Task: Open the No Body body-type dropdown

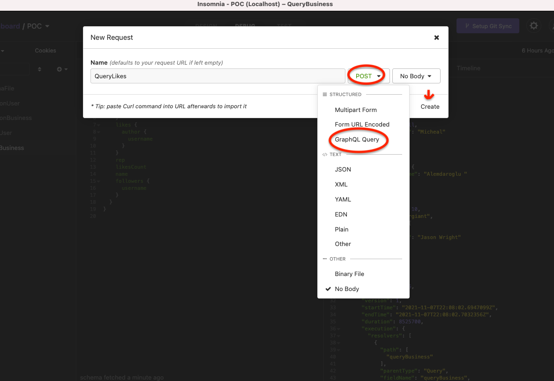Action: click(415, 75)
